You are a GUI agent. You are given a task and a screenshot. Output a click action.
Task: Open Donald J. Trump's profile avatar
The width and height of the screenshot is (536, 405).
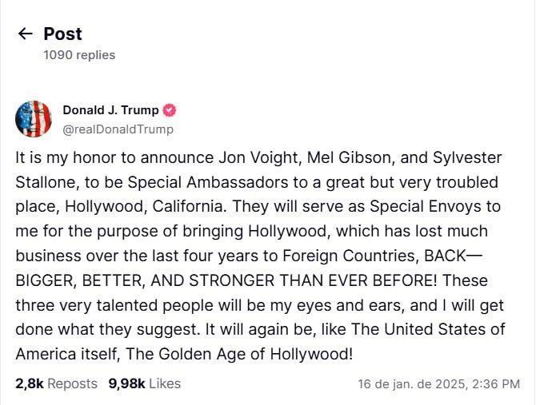coord(34,119)
